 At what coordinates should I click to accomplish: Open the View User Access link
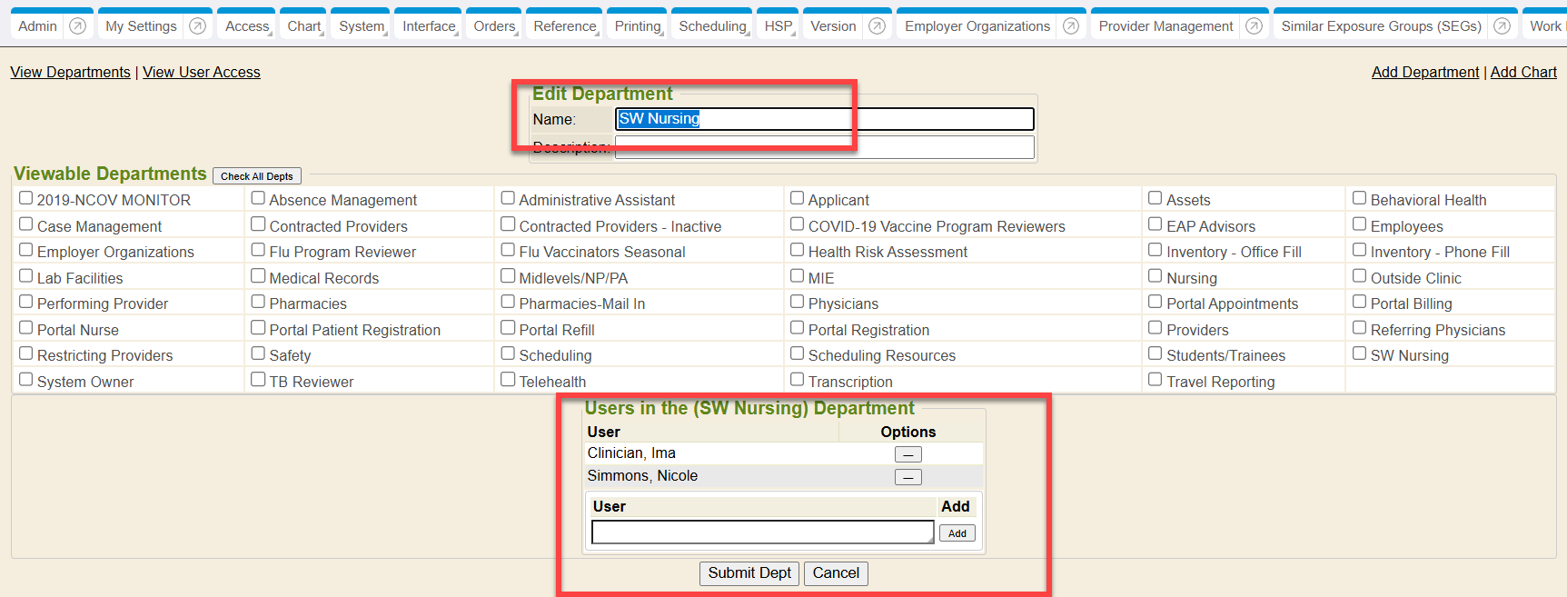201,72
